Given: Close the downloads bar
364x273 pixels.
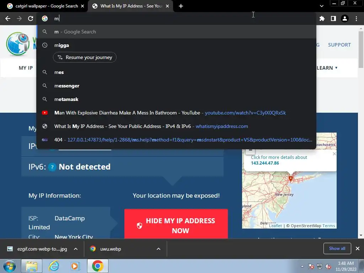Looking at the screenshot, I should (358, 248).
